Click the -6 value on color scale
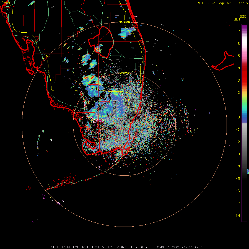The width and height of the screenshot is (249, 249). [x=238, y=191]
